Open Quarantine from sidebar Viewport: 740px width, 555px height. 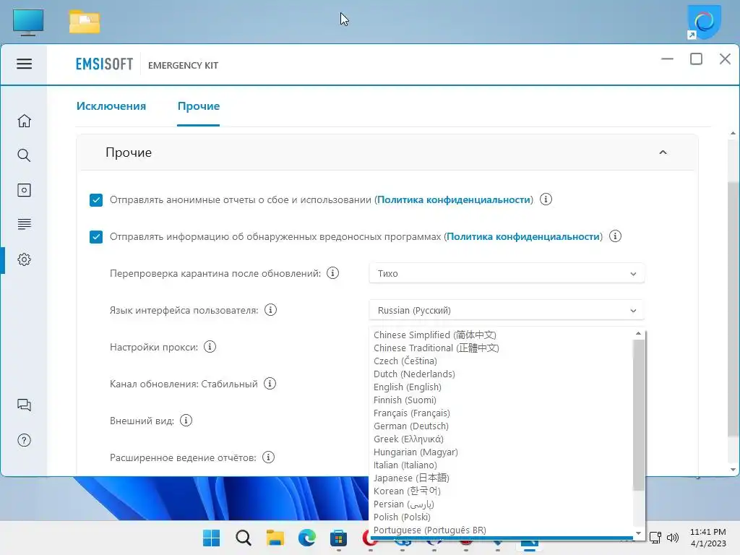coord(24,190)
